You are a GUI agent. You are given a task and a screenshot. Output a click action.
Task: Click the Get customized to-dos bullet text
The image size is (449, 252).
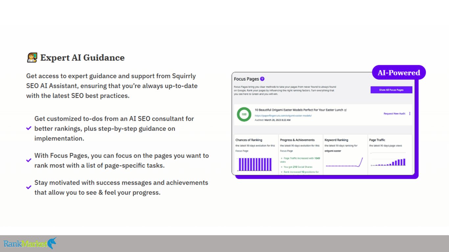coord(114,128)
